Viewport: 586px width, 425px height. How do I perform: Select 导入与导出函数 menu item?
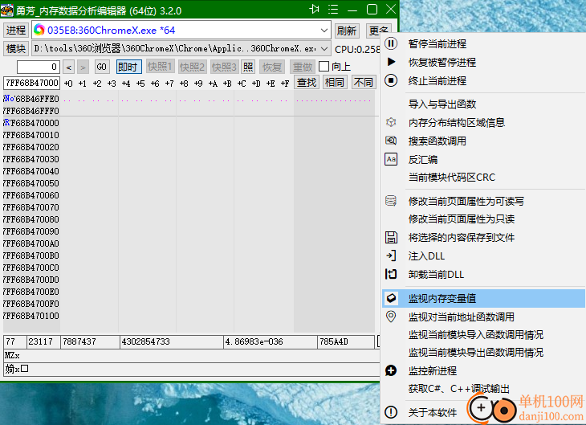(x=442, y=104)
